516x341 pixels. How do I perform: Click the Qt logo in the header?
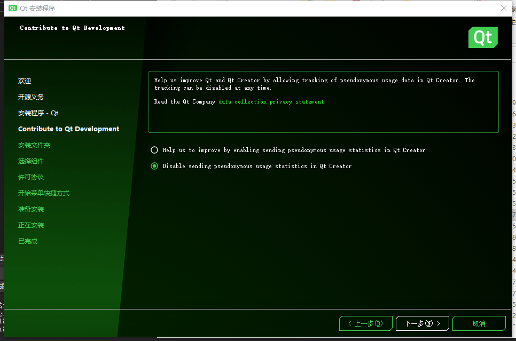[x=483, y=37]
